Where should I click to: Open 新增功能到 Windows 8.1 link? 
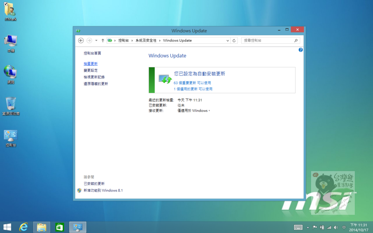[103, 190]
